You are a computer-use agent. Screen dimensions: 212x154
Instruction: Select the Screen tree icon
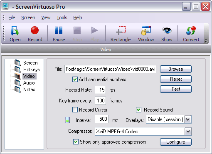[x=18, y=63]
